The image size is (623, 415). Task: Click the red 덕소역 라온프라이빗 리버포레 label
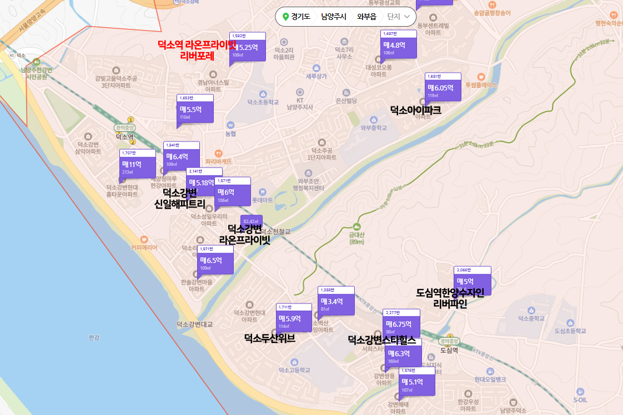[197, 50]
